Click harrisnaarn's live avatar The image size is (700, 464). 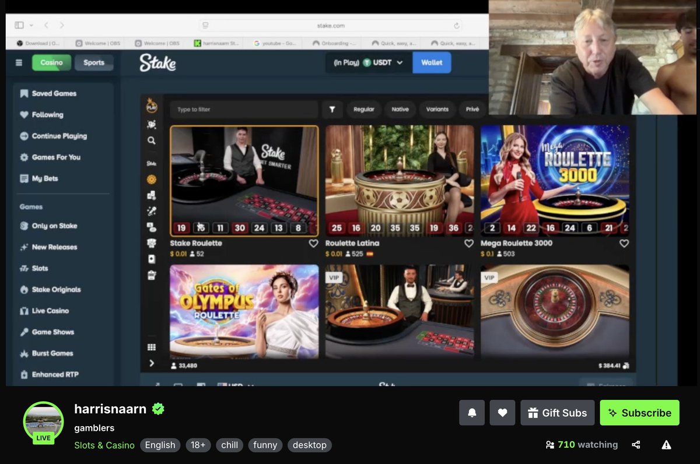pos(43,422)
